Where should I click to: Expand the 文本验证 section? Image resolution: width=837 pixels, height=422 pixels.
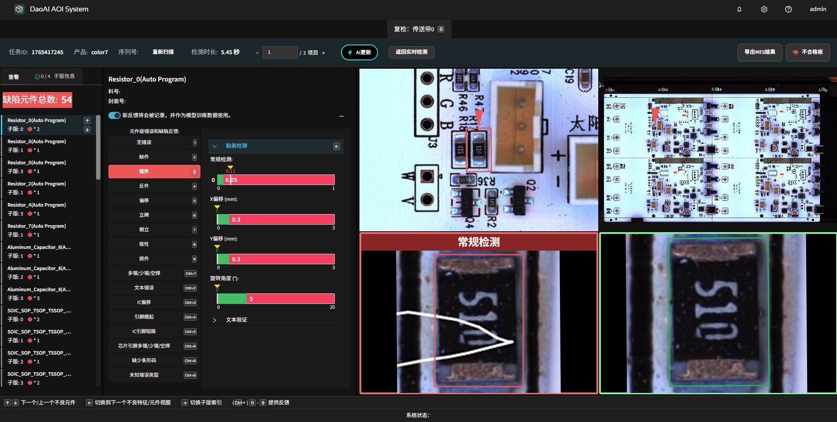click(215, 320)
